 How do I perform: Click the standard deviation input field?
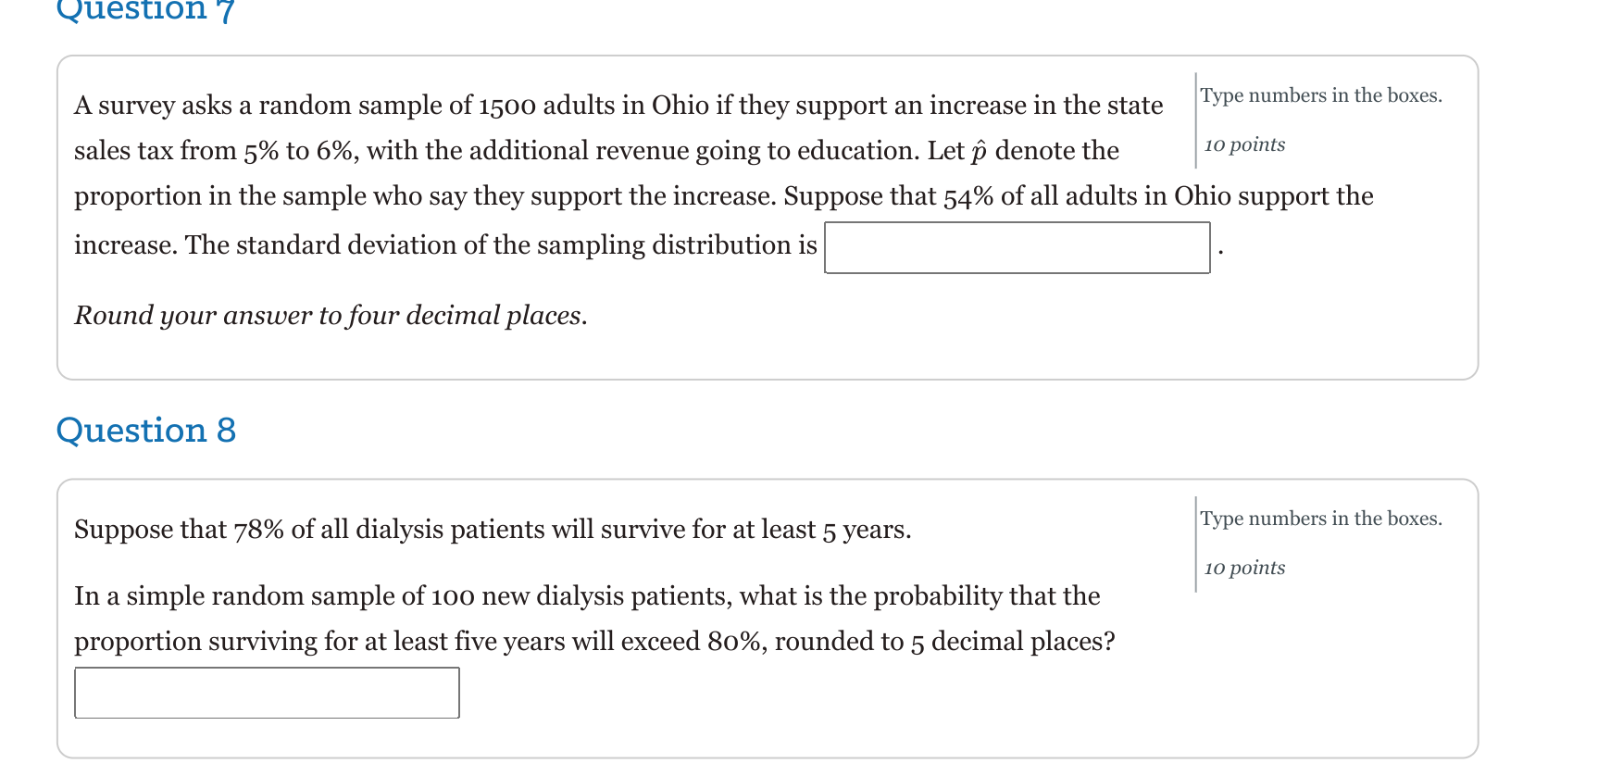point(1018,247)
